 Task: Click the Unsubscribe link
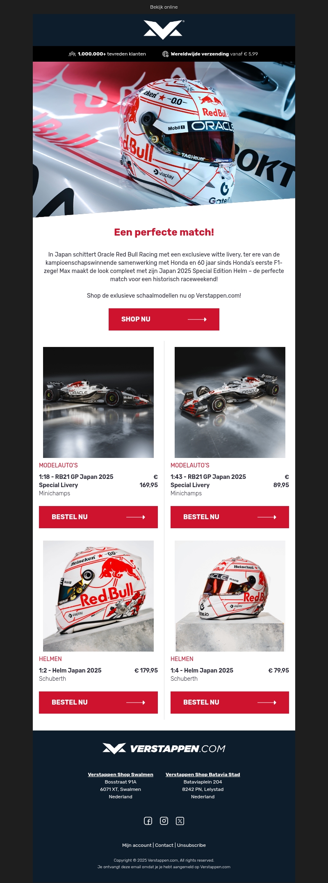(x=191, y=845)
